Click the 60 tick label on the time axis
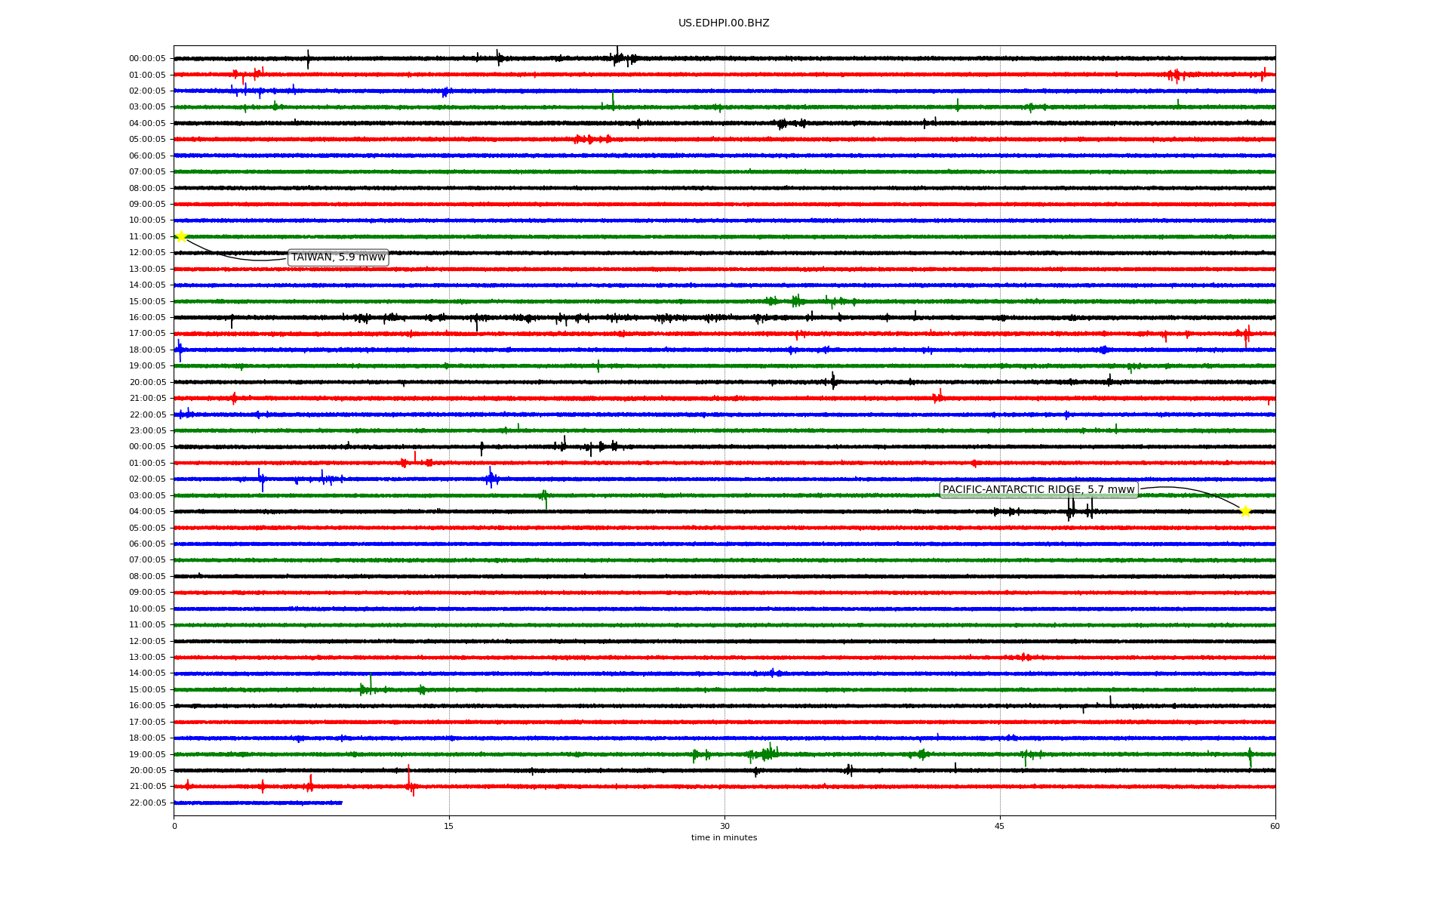 1275,826
